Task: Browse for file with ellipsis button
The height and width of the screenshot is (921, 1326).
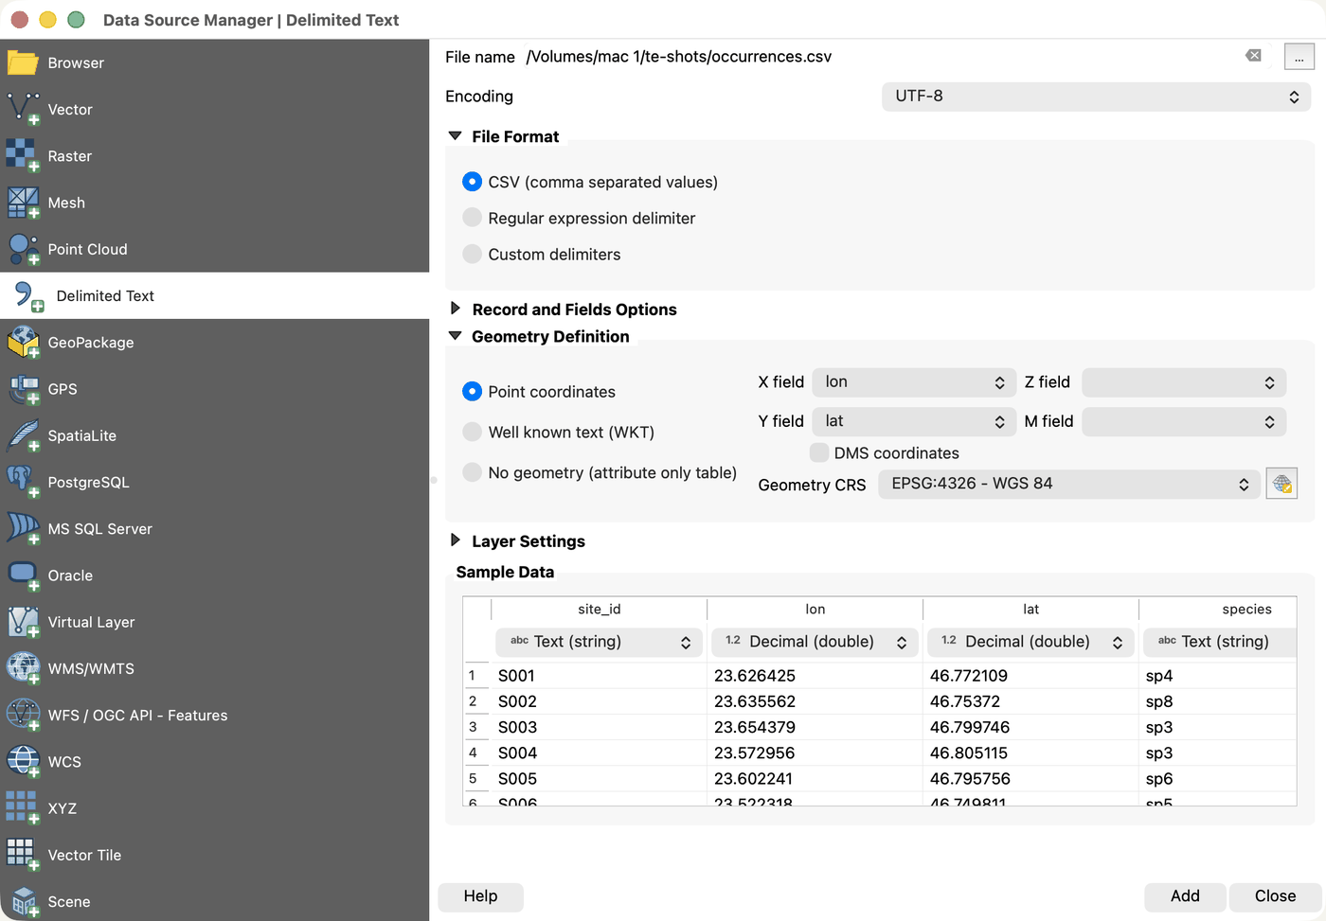Action: tap(1299, 57)
